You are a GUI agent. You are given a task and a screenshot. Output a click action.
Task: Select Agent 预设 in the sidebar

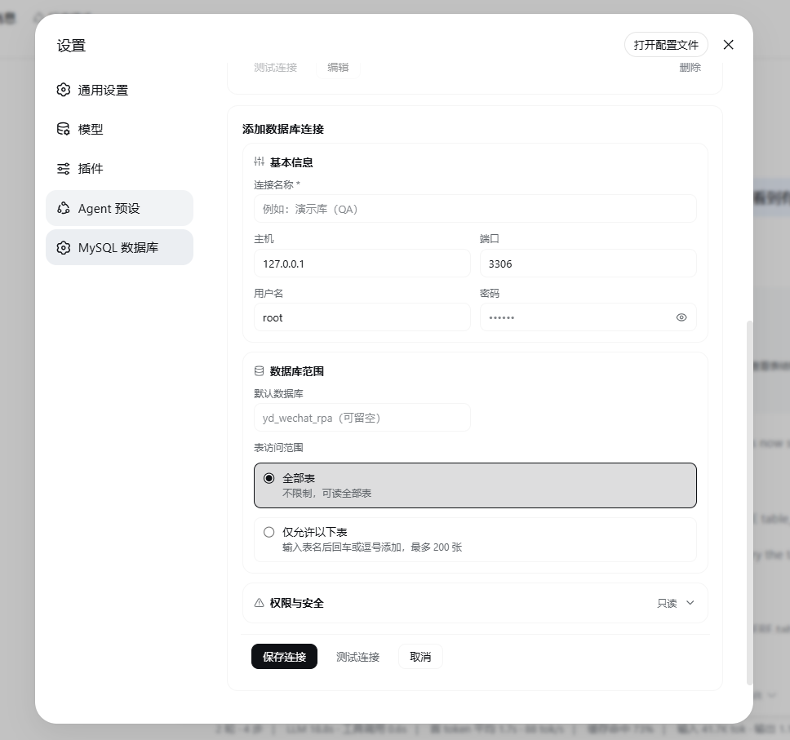pyautogui.click(x=119, y=208)
